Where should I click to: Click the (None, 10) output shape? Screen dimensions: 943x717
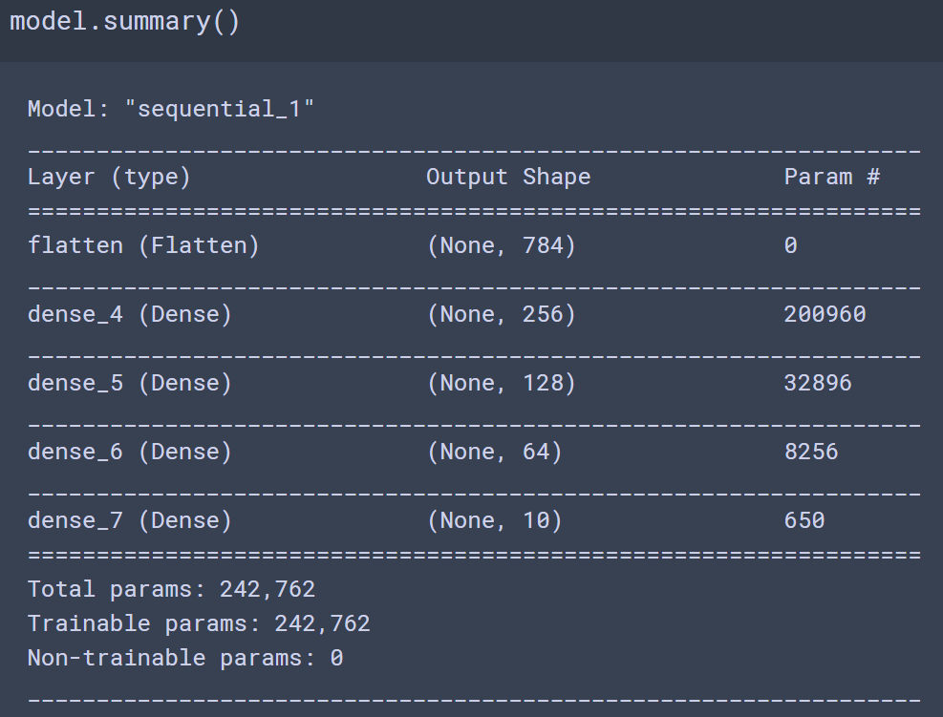[494, 520]
